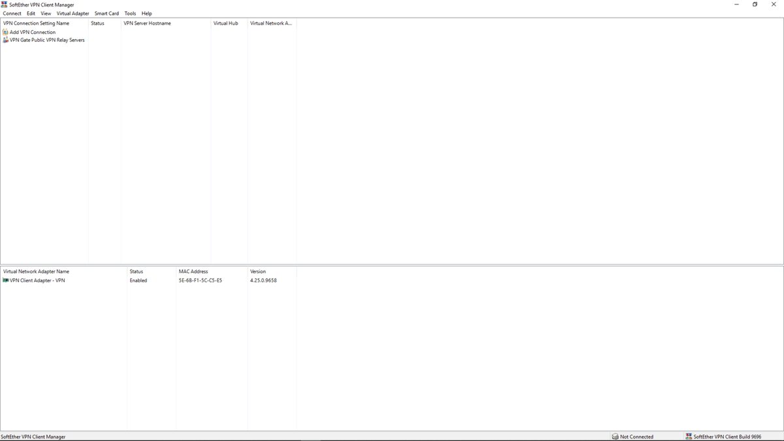Viewport: 784px width, 441px height.
Task: Close the VPN Client Manager window
Action: tap(774, 5)
